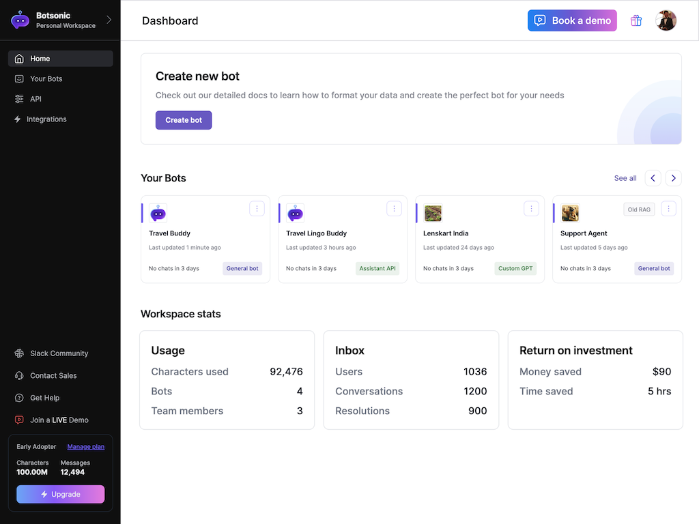Image resolution: width=699 pixels, height=524 pixels.
Task: Click See all bots link
Action: pos(625,178)
